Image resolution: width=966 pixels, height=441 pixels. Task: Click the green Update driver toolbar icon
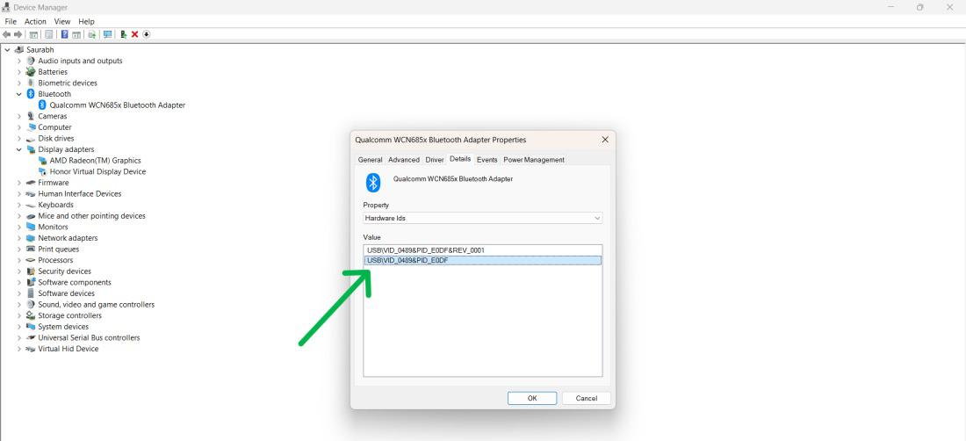124,34
